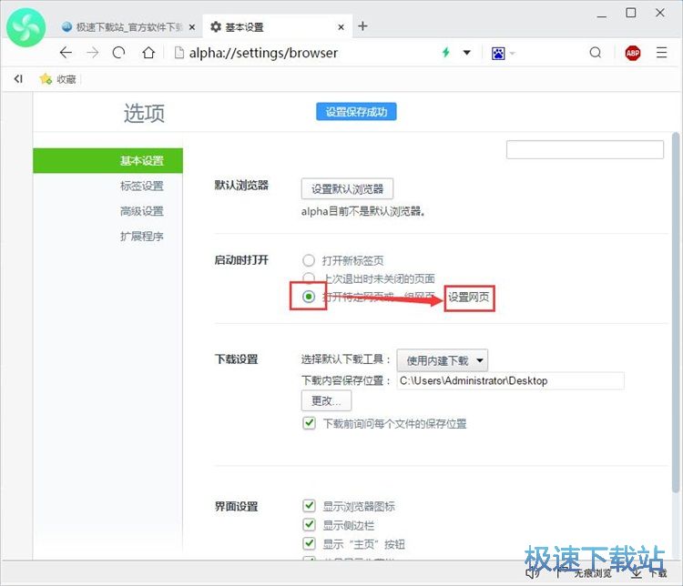Click the settings page vertical scrollbar
The height and width of the screenshot is (586, 683).
tap(676, 312)
